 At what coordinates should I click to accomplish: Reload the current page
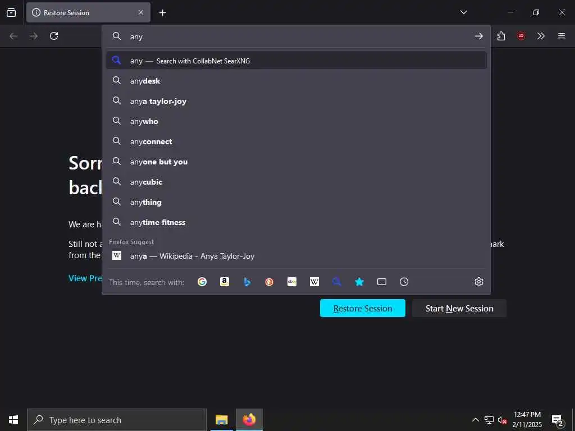(x=54, y=36)
